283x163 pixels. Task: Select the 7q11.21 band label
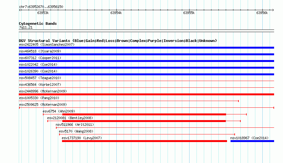tap(26, 27)
